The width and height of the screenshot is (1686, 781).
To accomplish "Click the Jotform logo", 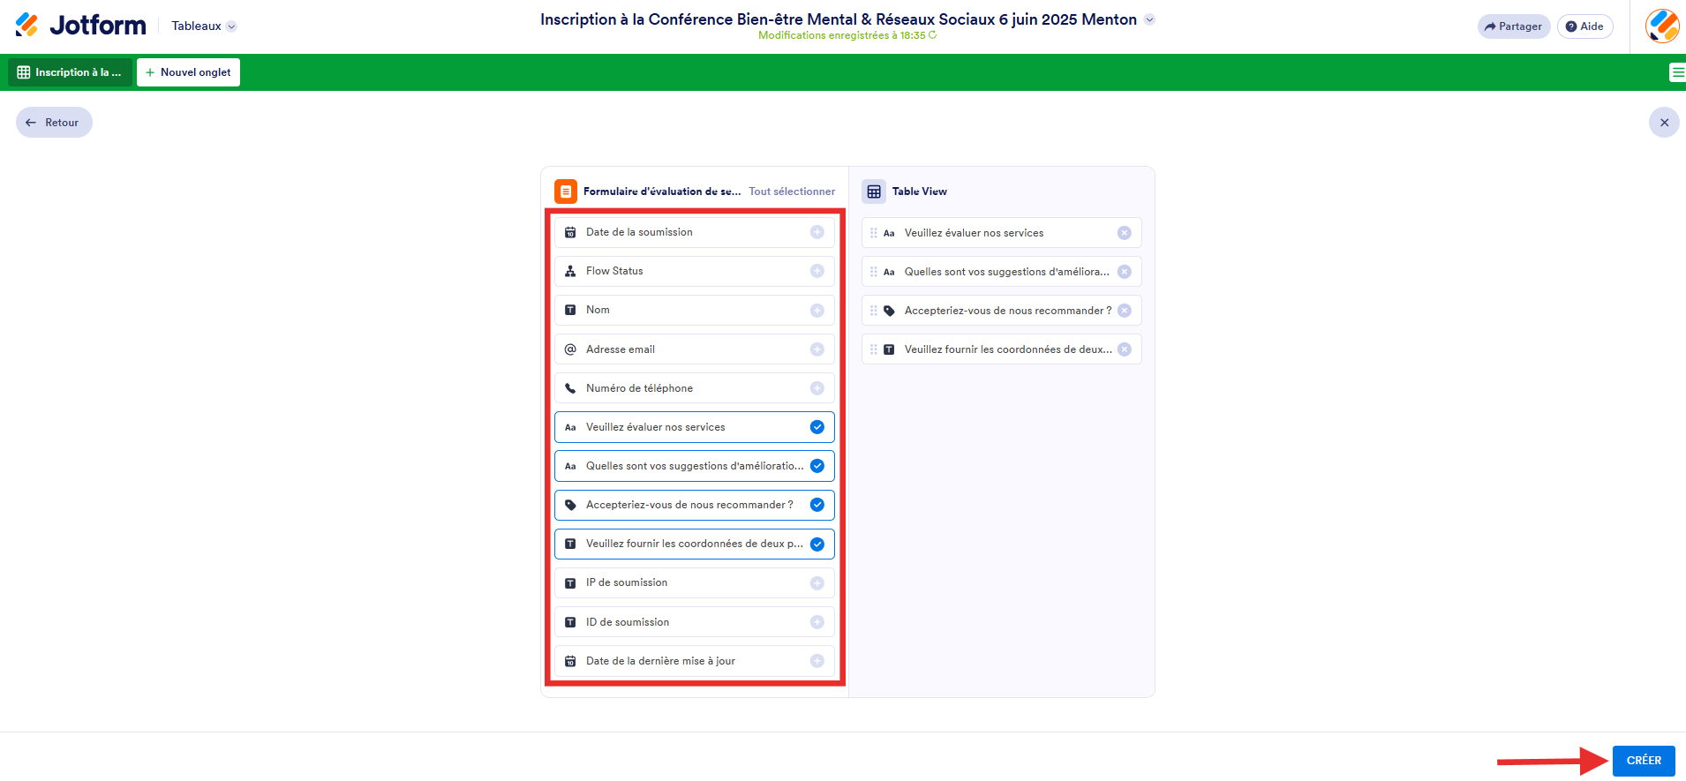I will (80, 26).
